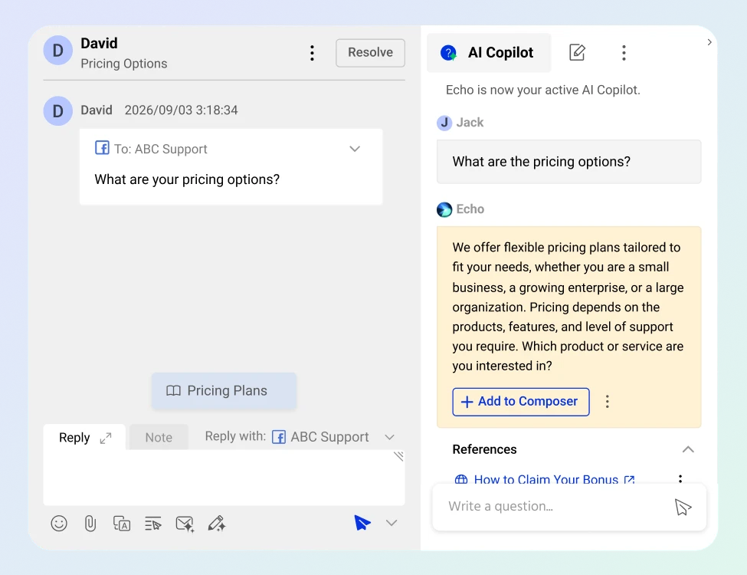Image resolution: width=747 pixels, height=575 pixels.
Task: Click the globe icon beside reference link
Action: coord(461,479)
